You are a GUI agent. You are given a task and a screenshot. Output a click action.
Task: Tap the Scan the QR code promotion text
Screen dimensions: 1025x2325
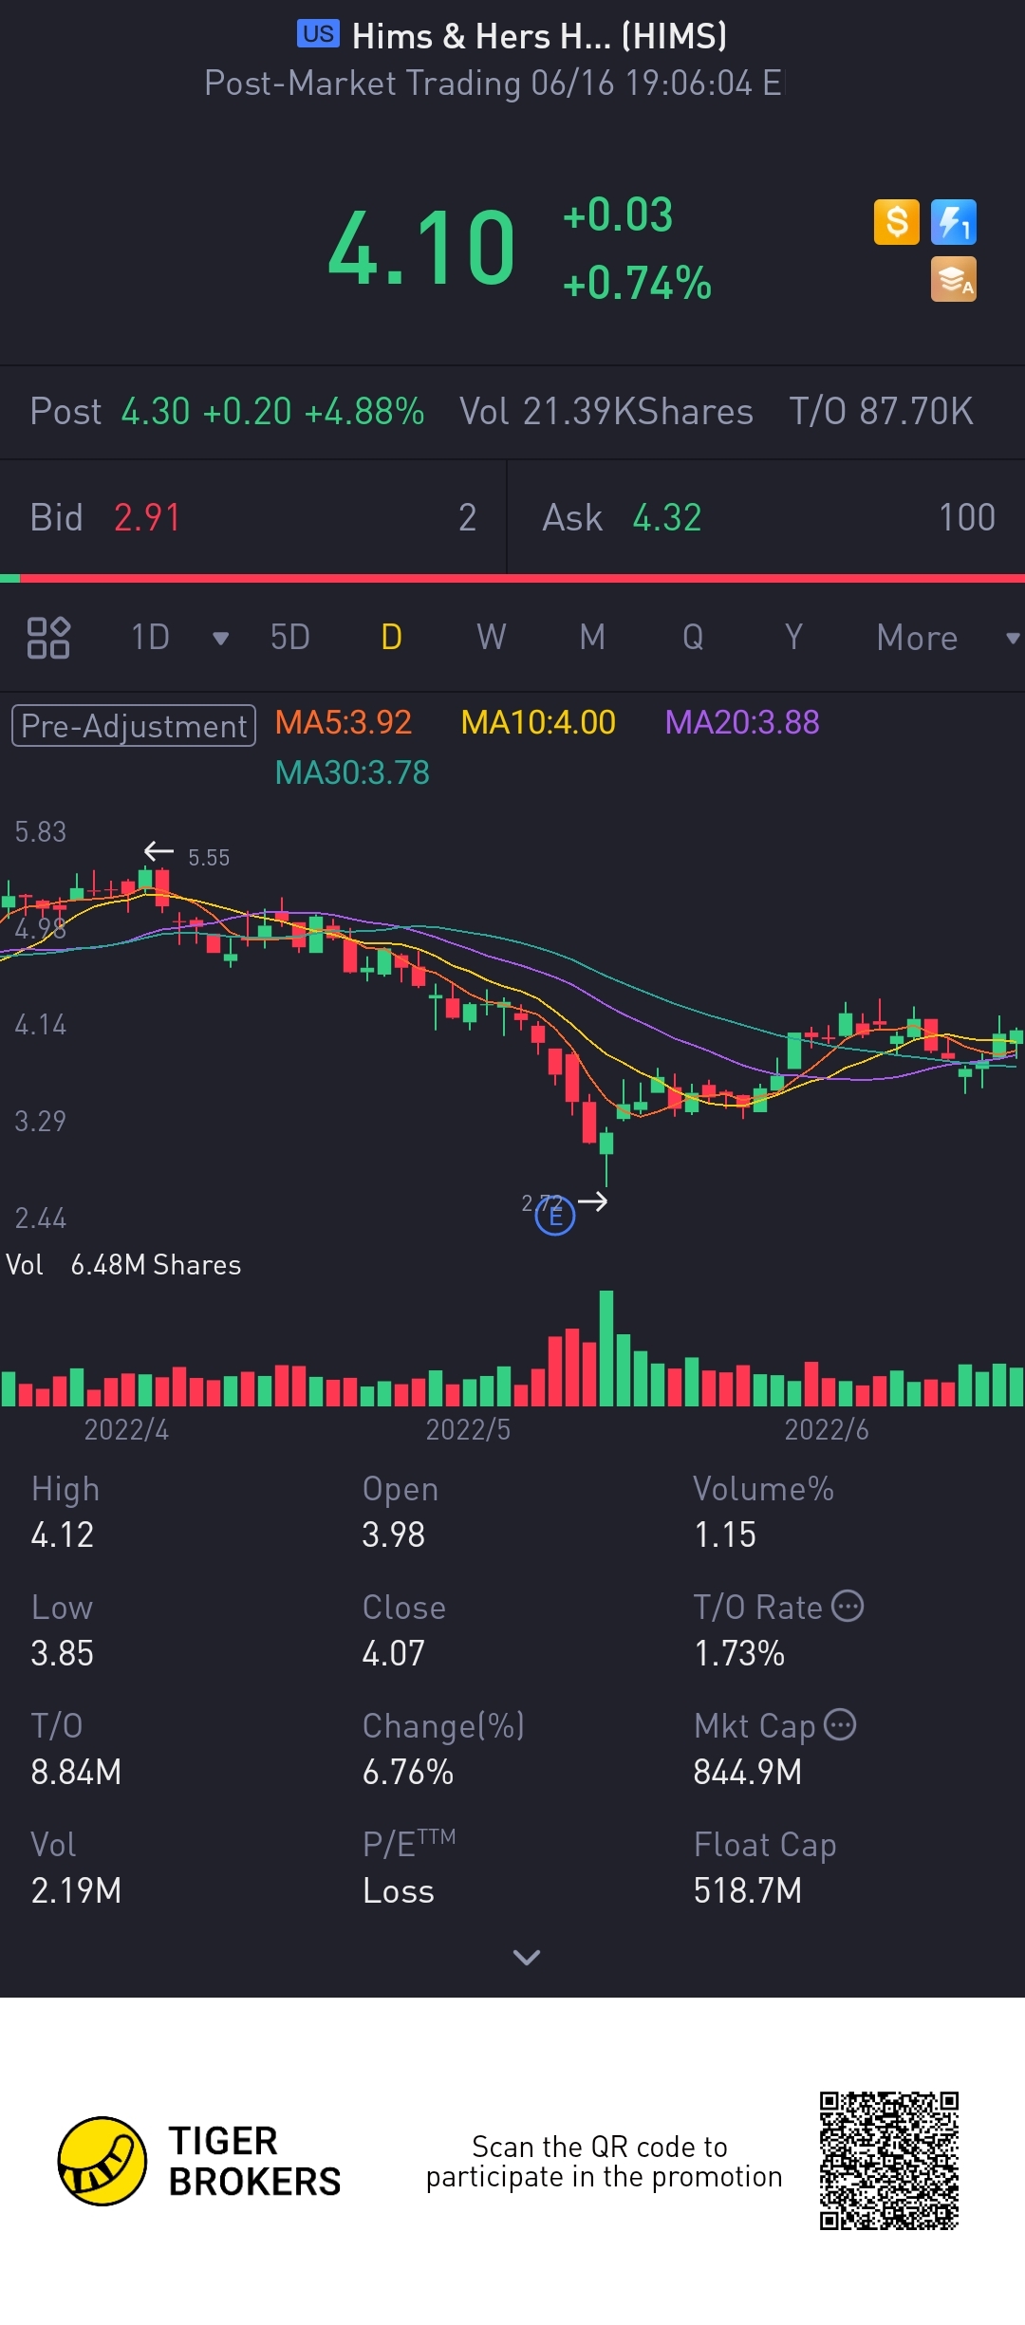[604, 2161]
